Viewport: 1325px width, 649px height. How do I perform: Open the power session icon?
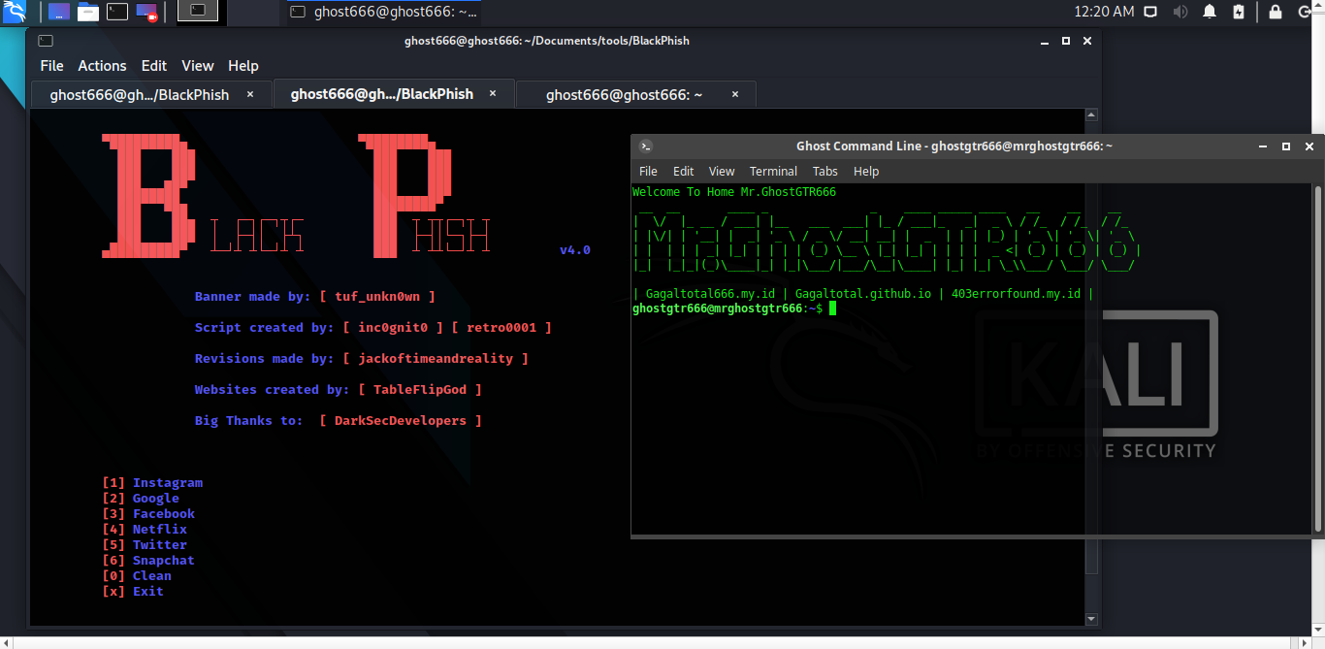(x=1306, y=12)
